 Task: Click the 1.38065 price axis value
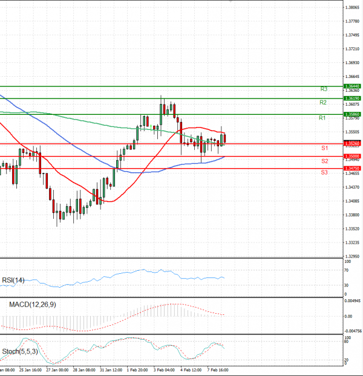pos(352,8)
